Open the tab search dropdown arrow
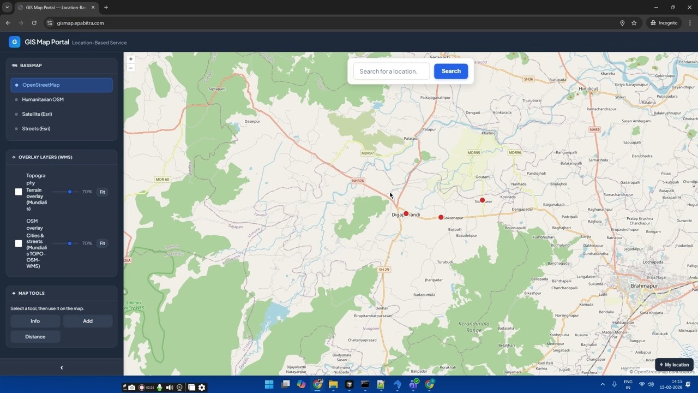 pos(7,8)
